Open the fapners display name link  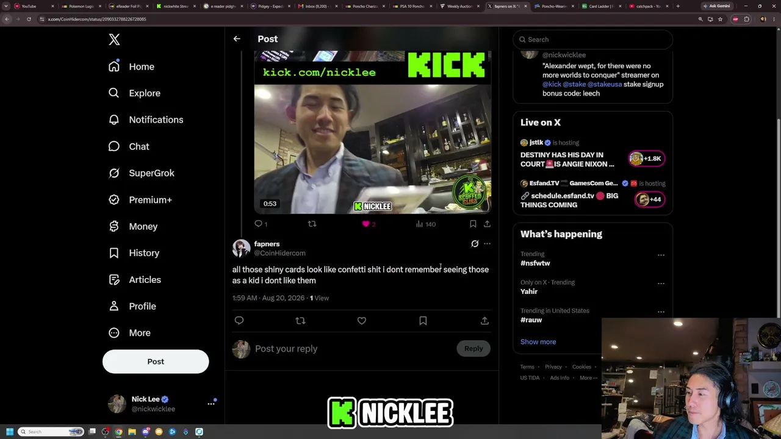tap(267, 244)
